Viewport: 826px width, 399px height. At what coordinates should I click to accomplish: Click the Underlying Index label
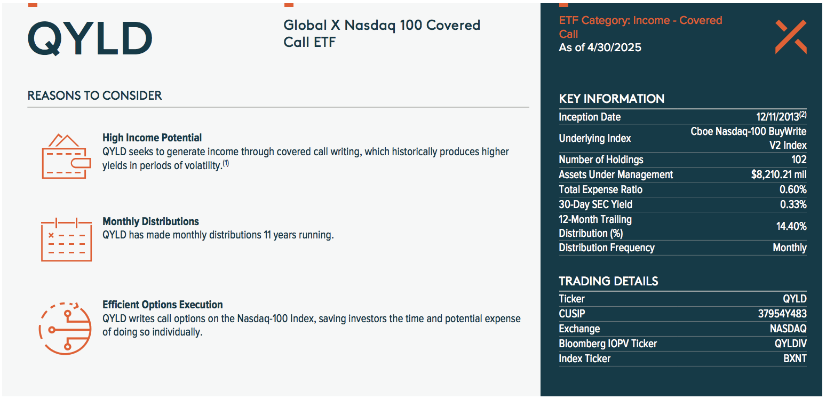pyautogui.click(x=594, y=138)
